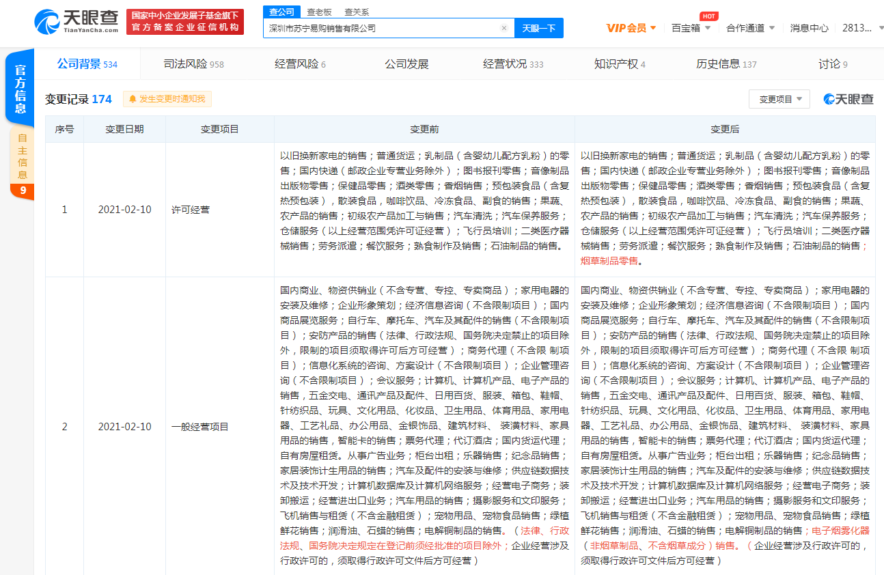Click the 天眼查 watermark logo beside 变更项目
This screenshot has width=884, height=575.
[848, 99]
